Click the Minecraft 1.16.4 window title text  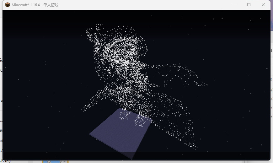click(35, 5)
